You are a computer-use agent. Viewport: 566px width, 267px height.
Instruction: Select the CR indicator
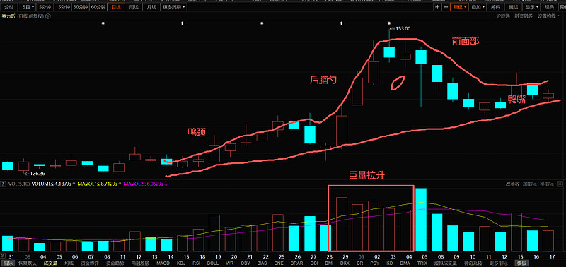pos(361,263)
